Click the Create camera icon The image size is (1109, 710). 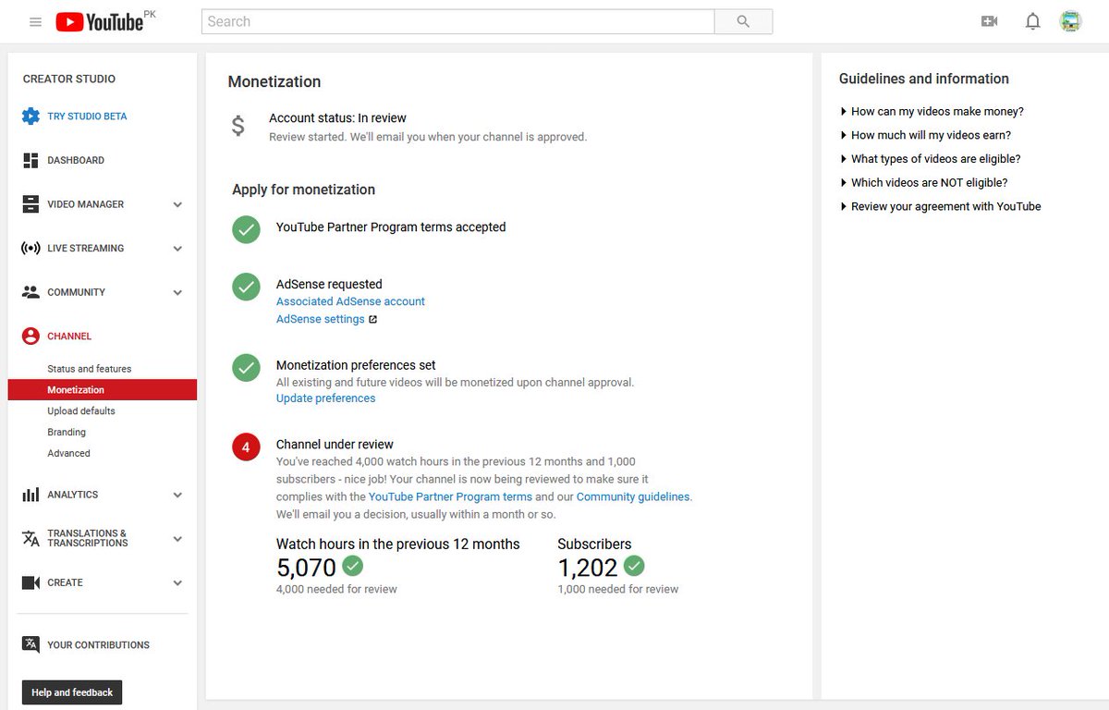pos(30,582)
